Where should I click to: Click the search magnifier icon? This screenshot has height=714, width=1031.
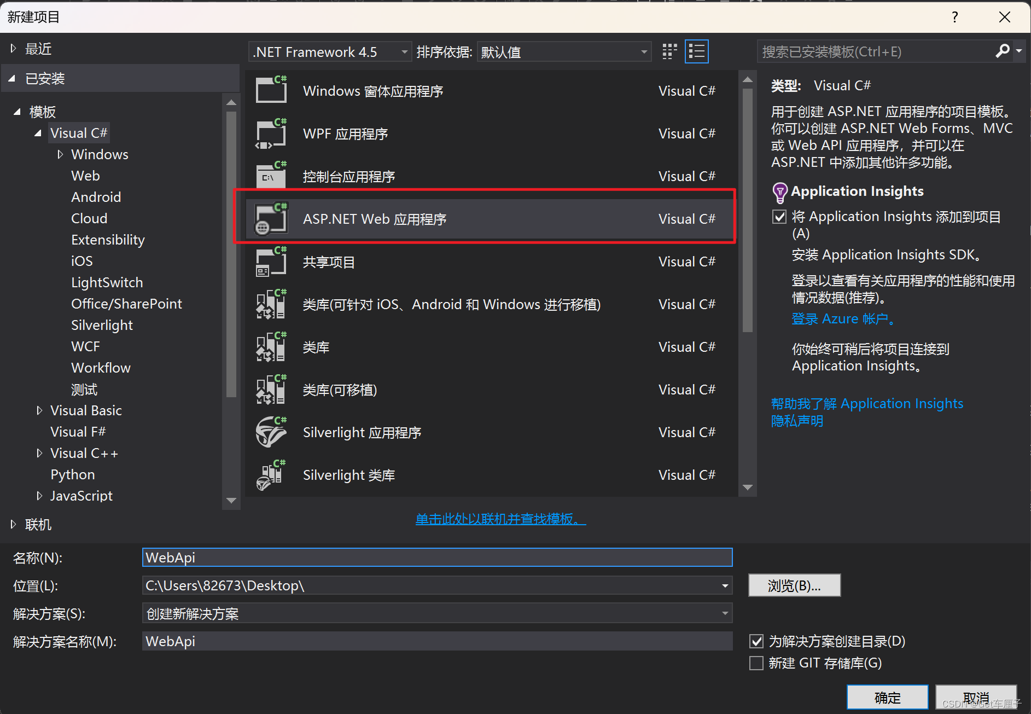1002,51
